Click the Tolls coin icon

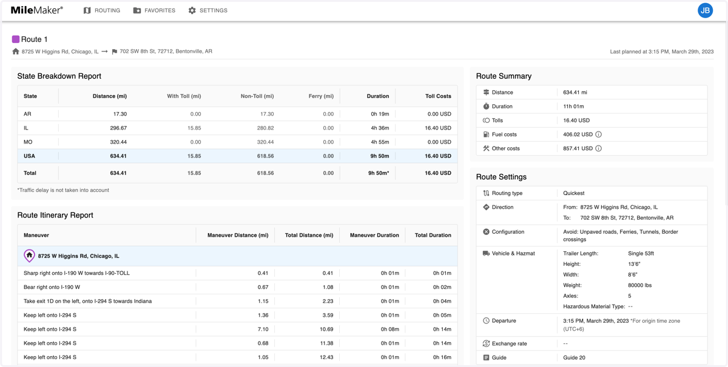(486, 120)
